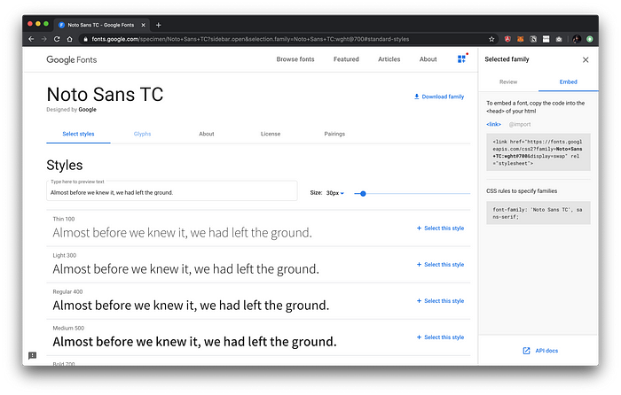Select this style for Medium 500
This screenshot has height=395, width=621.
click(440, 337)
